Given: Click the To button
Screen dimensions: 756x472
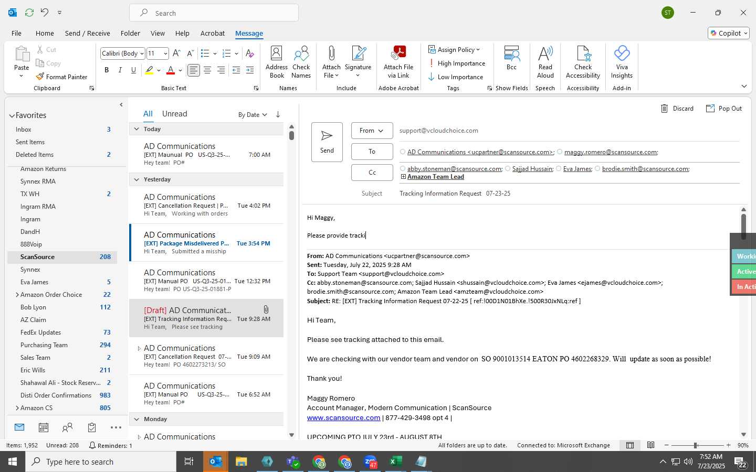Looking at the screenshot, I should pyautogui.click(x=372, y=152).
